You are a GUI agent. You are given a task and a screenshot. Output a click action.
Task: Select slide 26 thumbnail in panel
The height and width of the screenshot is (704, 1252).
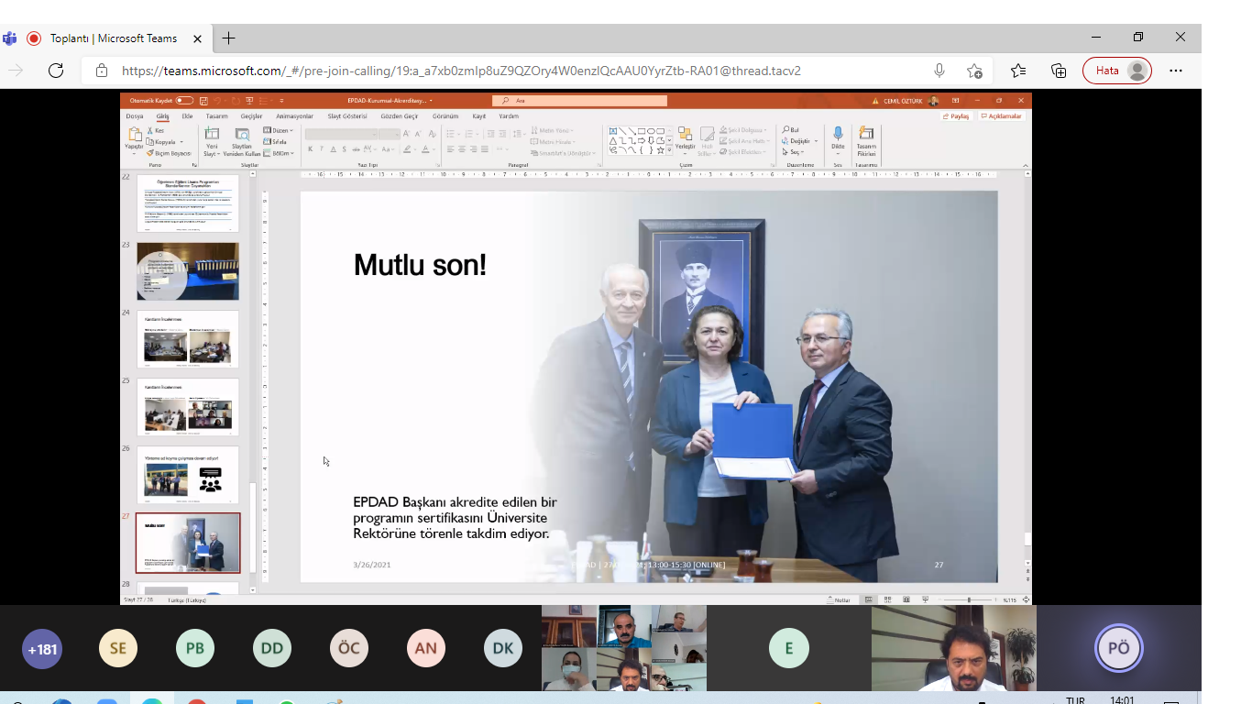coord(188,475)
